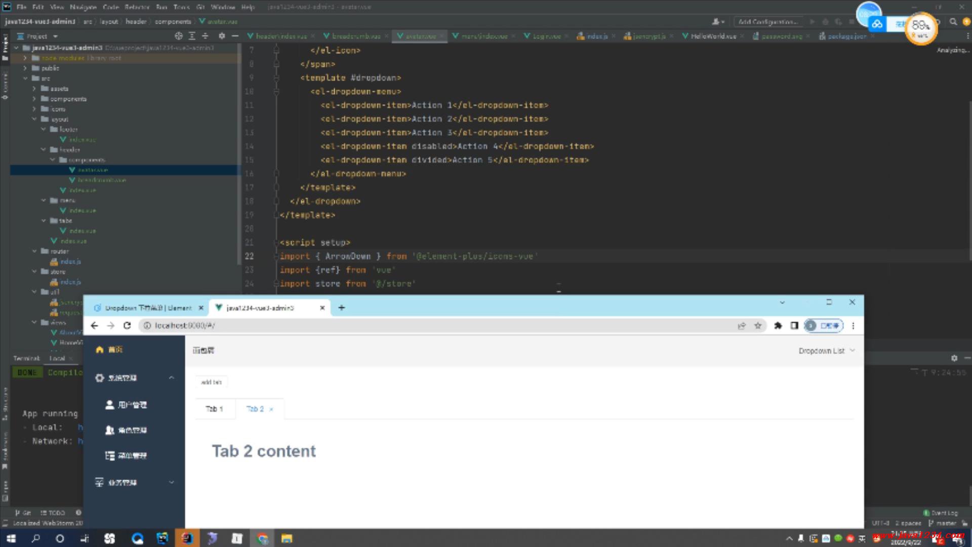Switch to the breadcrumb.vue editor tab

click(356, 36)
